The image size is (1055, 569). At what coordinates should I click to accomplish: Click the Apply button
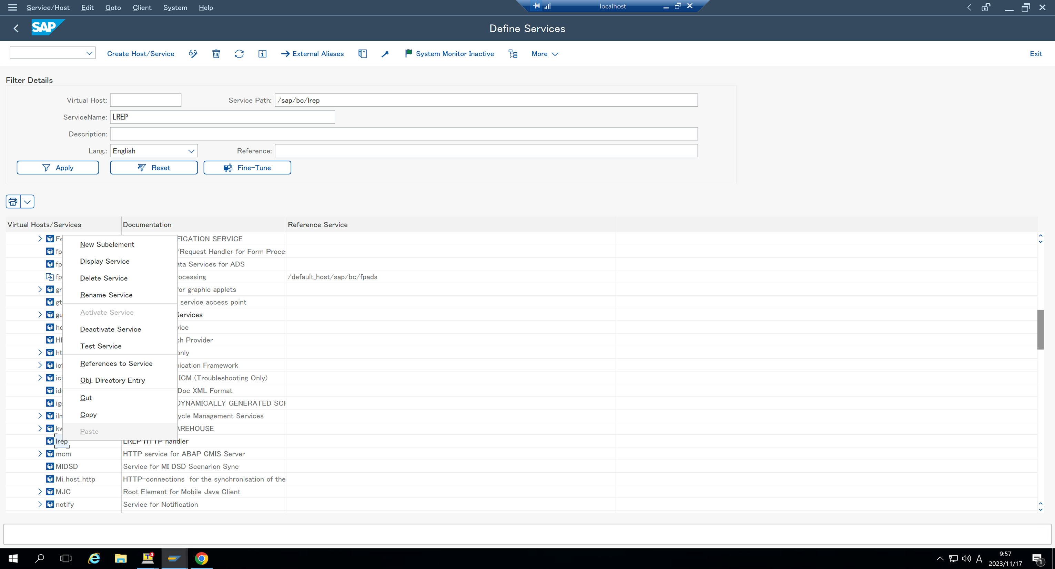57,167
